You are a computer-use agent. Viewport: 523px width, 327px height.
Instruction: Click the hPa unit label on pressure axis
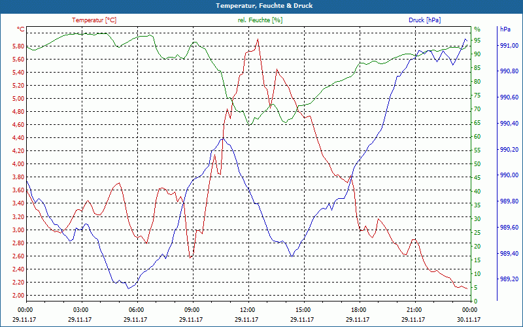(505, 29)
